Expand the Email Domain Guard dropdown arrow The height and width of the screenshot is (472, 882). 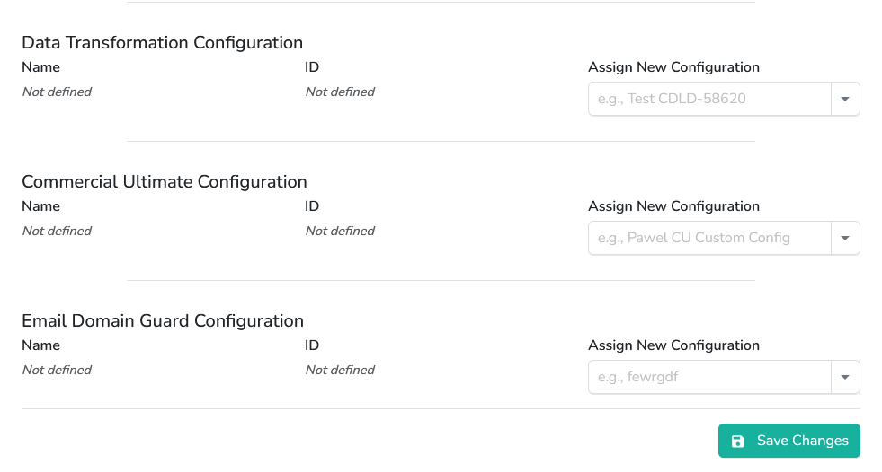(845, 377)
